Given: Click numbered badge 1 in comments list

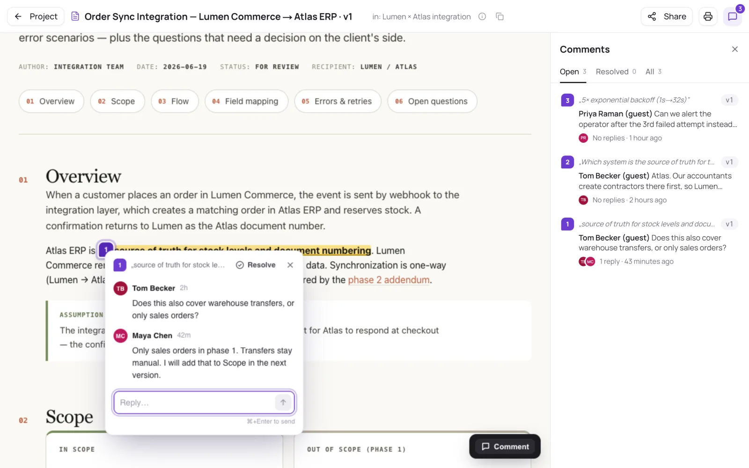Looking at the screenshot, I should (567, 224).
